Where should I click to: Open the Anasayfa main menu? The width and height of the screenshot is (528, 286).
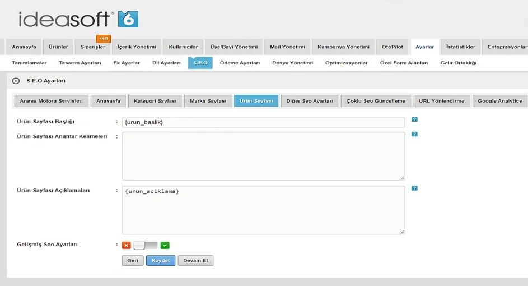(24, 47)
